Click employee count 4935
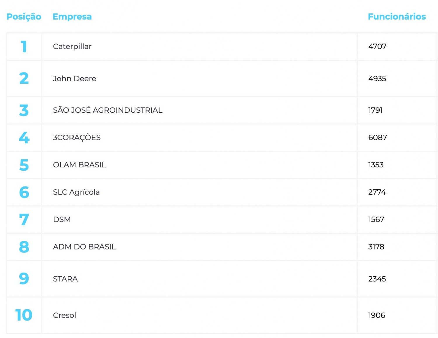 pos(377,79)
